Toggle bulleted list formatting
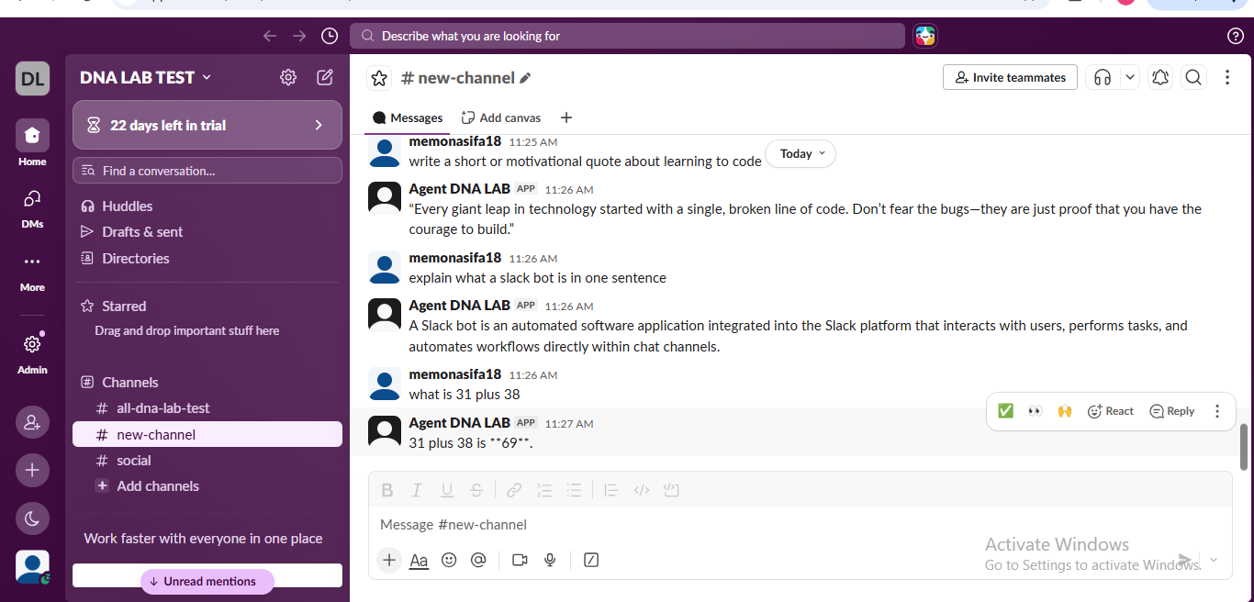Screen dimensions: 1254x602 pos(574,490)
